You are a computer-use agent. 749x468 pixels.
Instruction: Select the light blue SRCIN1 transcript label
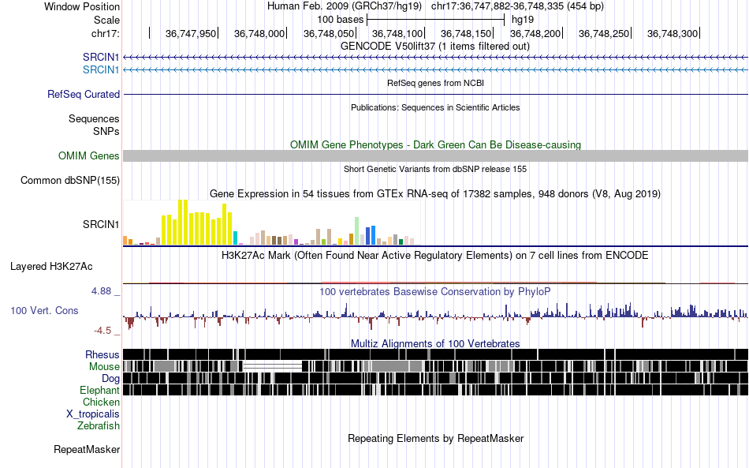click(x=101, y=69)
